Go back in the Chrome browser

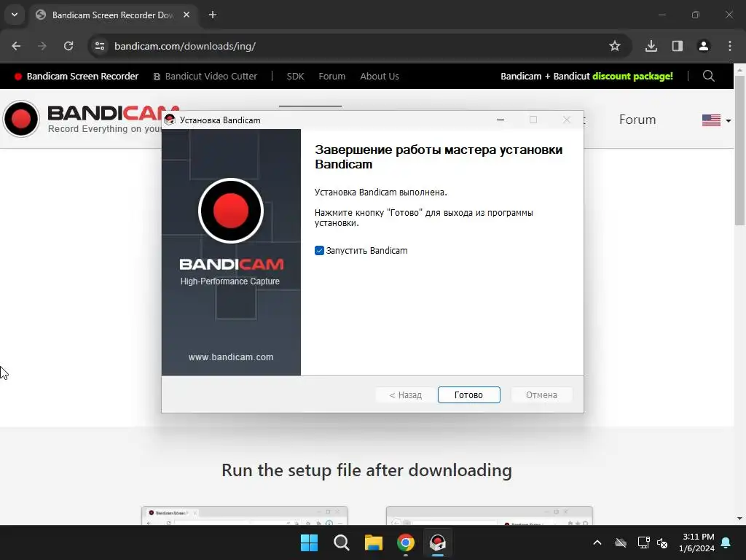point(16,46)
